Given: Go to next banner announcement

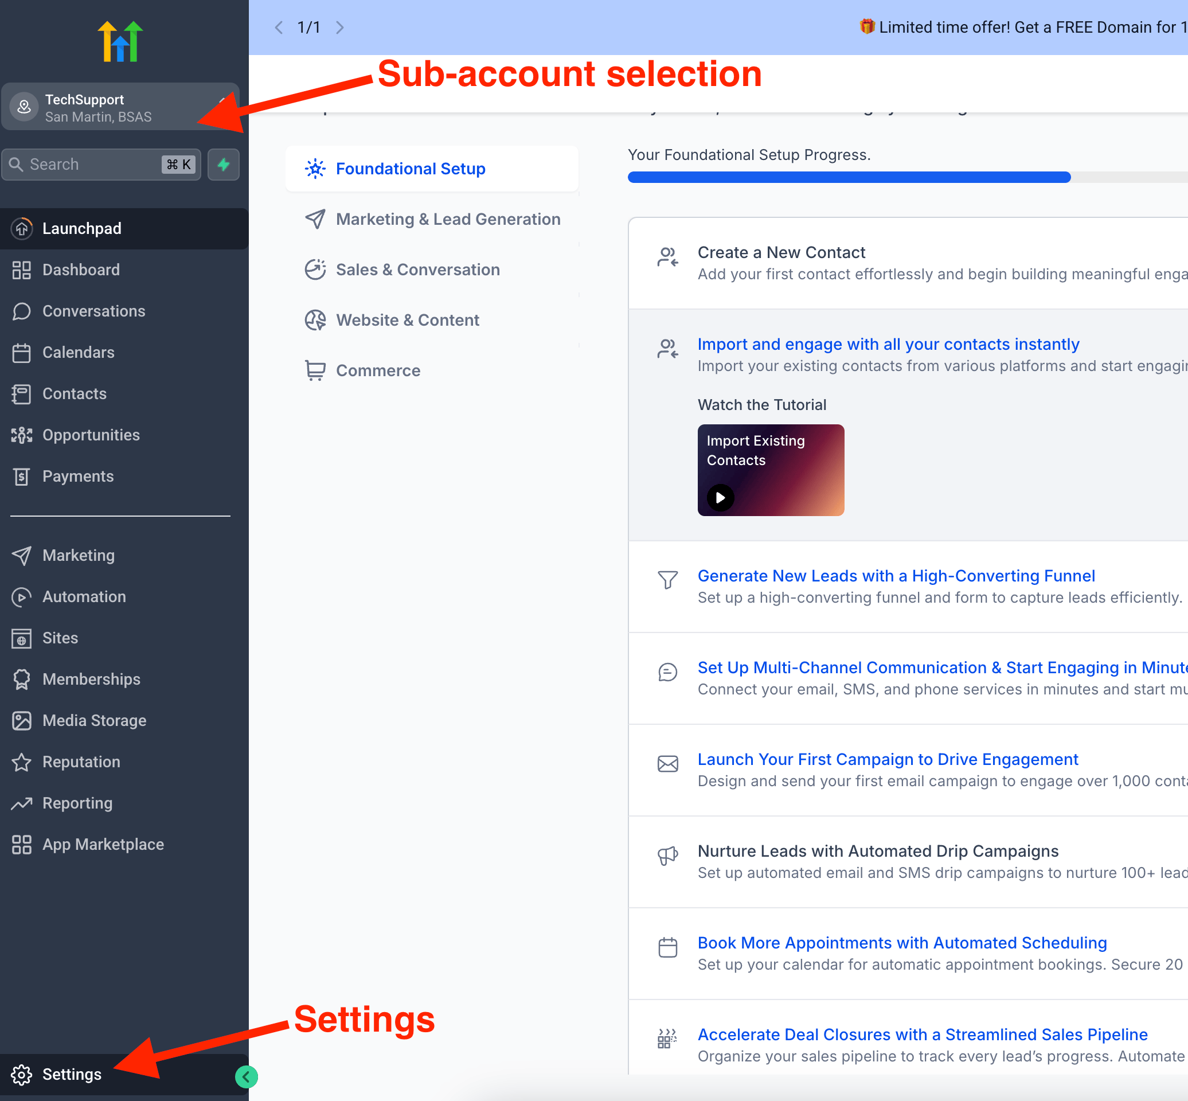Looking at the screenshot, I should pyautogui.click(x=340, y=28).
